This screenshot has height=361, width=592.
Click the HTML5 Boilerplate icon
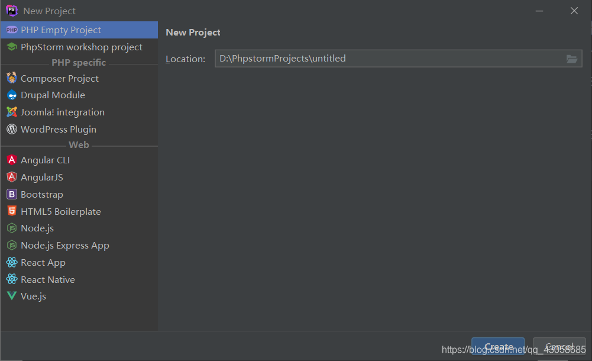[x=12, y=211]
